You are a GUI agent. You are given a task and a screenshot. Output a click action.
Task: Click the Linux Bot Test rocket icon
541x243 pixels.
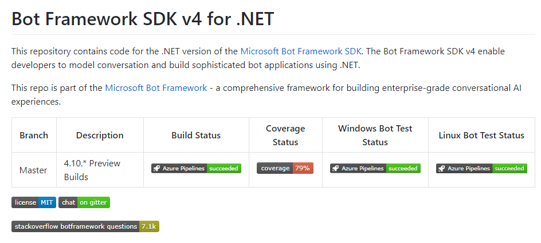(x=441, y=169)
